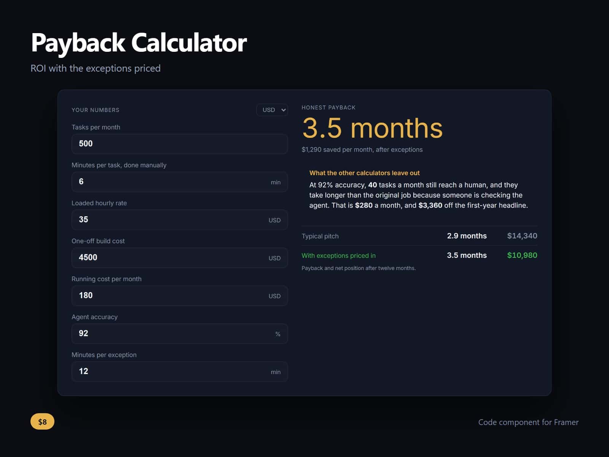Click the "$280" monthly exception cost figure
Screen dimensions: 609x457
(x=363, y=205)
